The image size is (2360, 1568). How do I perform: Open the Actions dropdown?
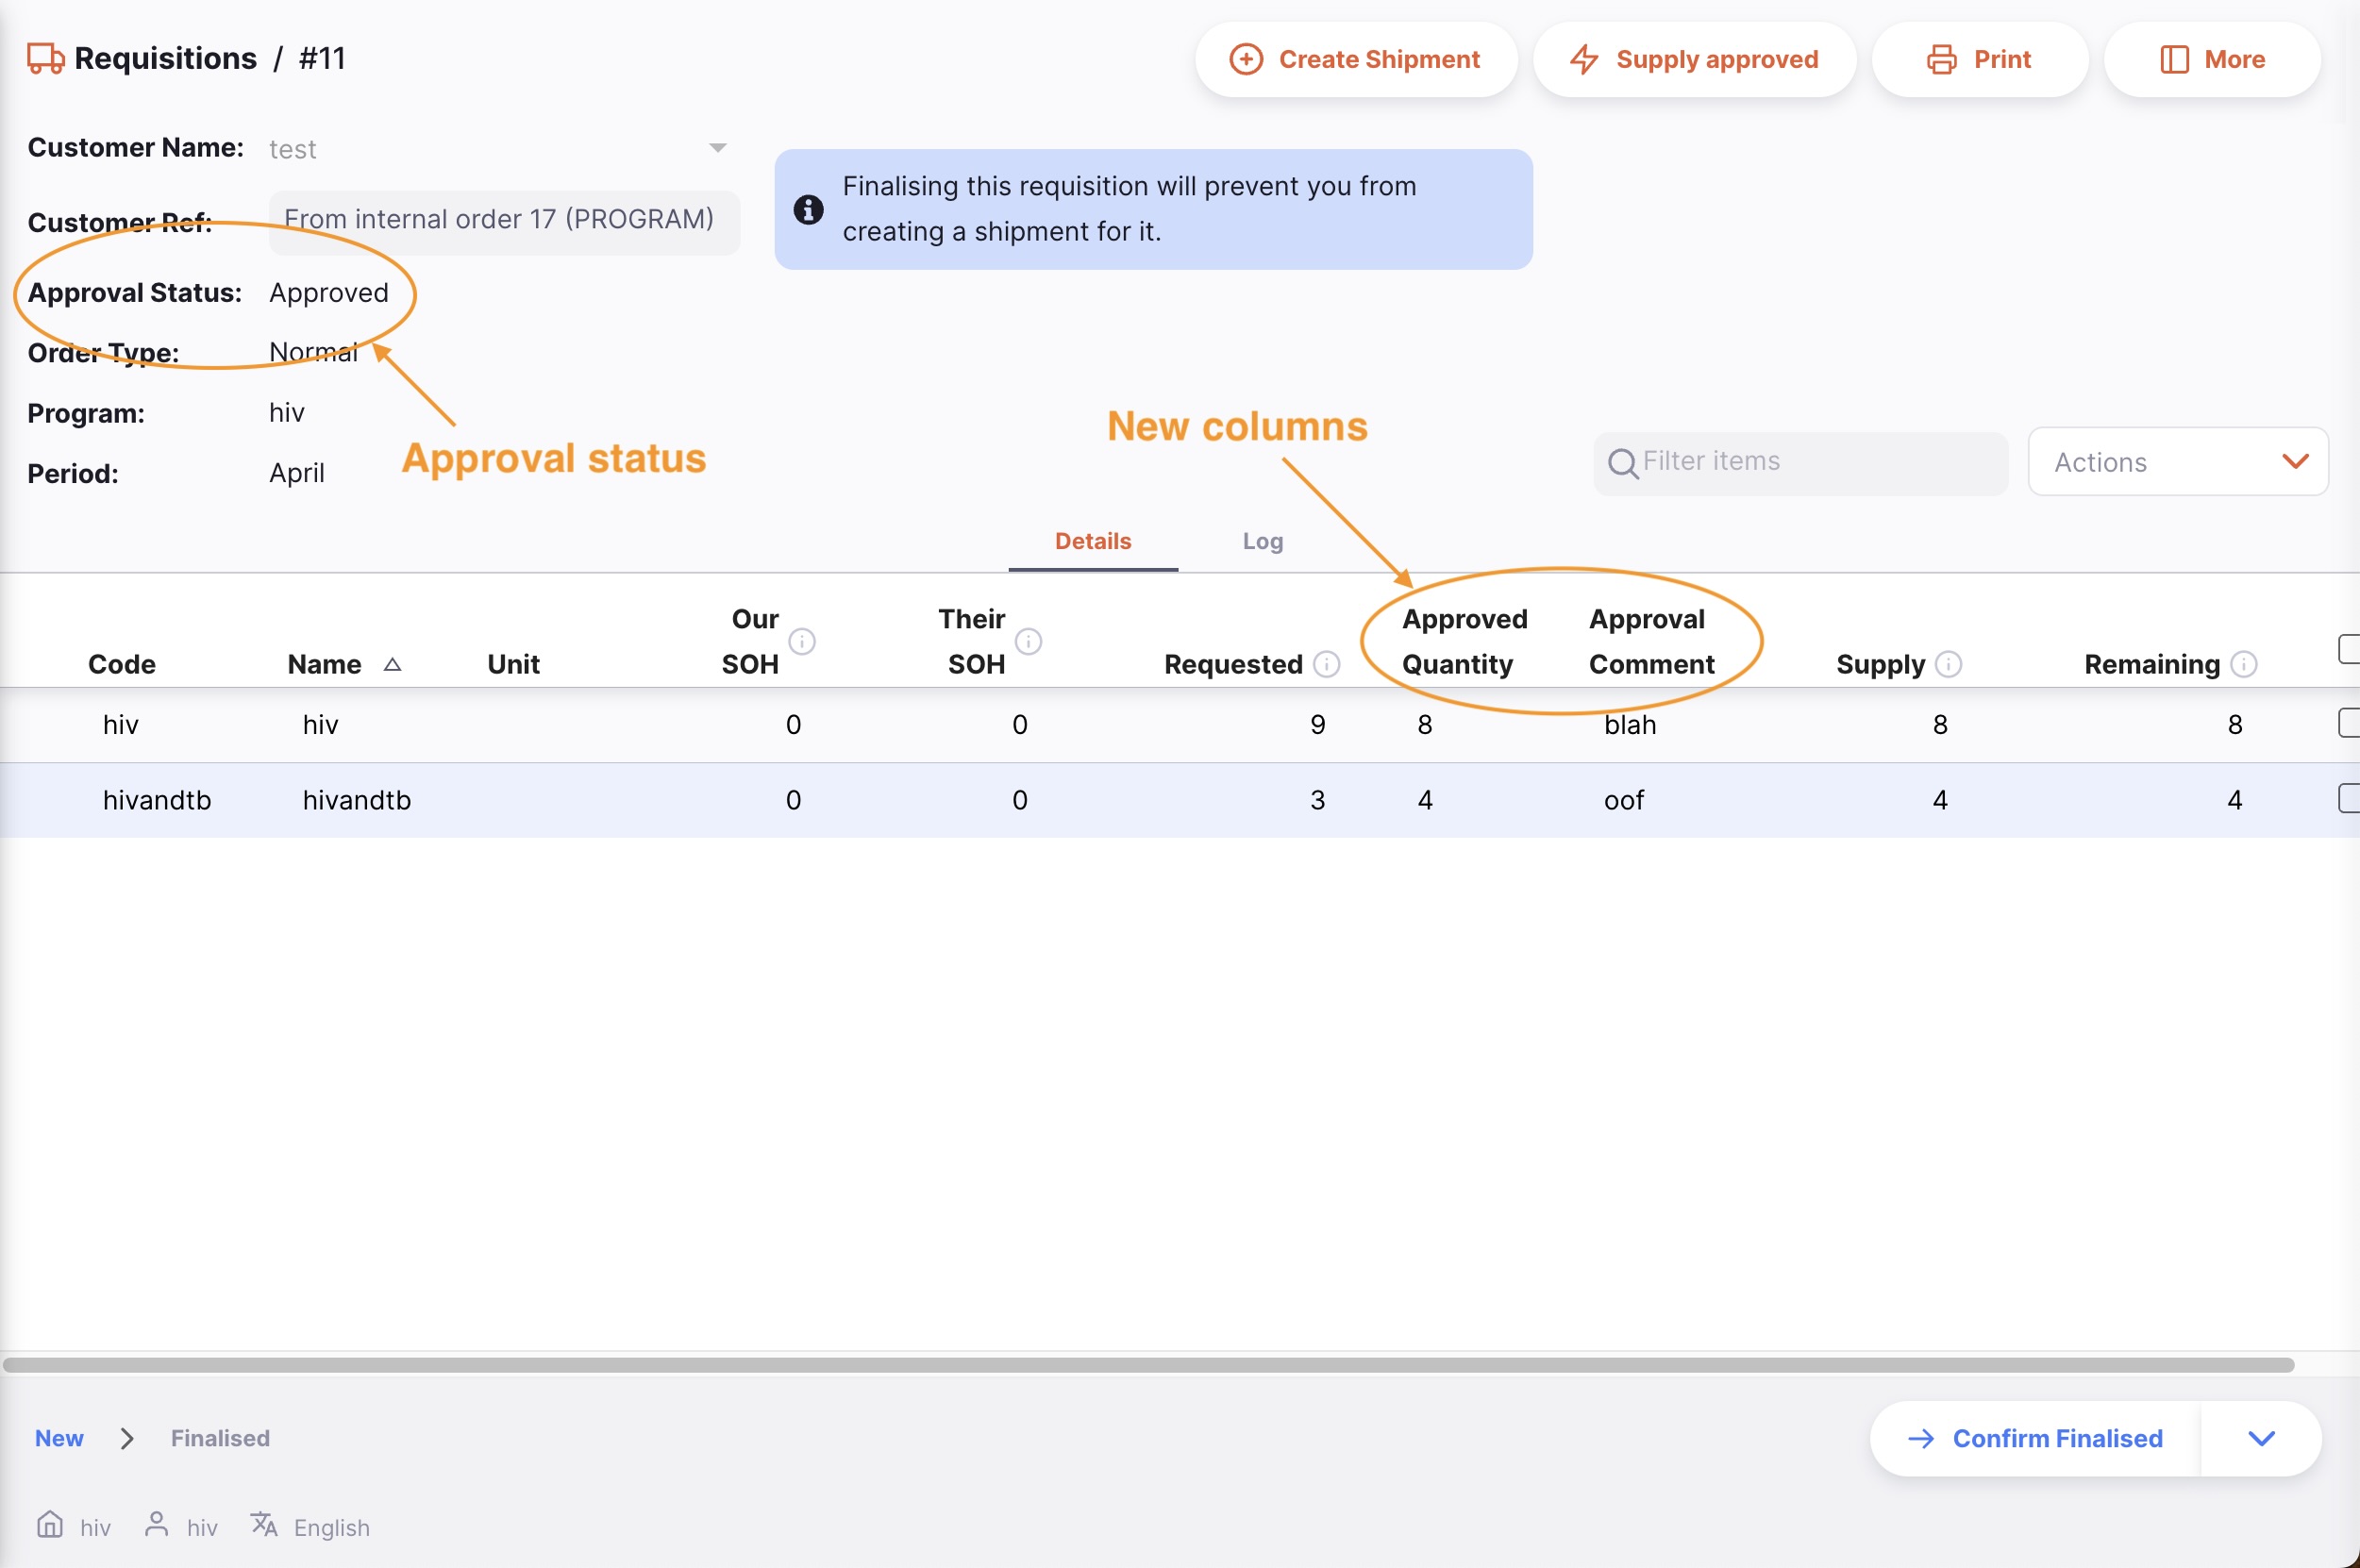[2177, 462]
